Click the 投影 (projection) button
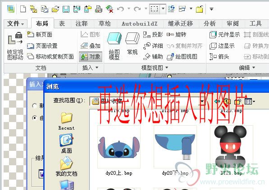 pyautogui.click(x=153, y=35)
